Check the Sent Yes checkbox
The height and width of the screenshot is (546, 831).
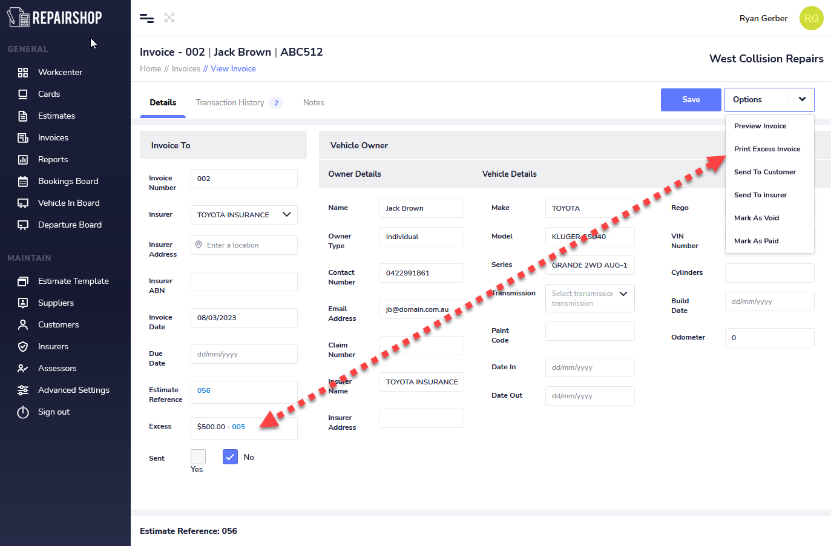[198, 456]
